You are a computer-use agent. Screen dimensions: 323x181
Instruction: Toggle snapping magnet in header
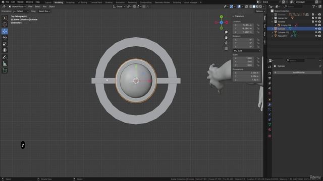(134, 7)
